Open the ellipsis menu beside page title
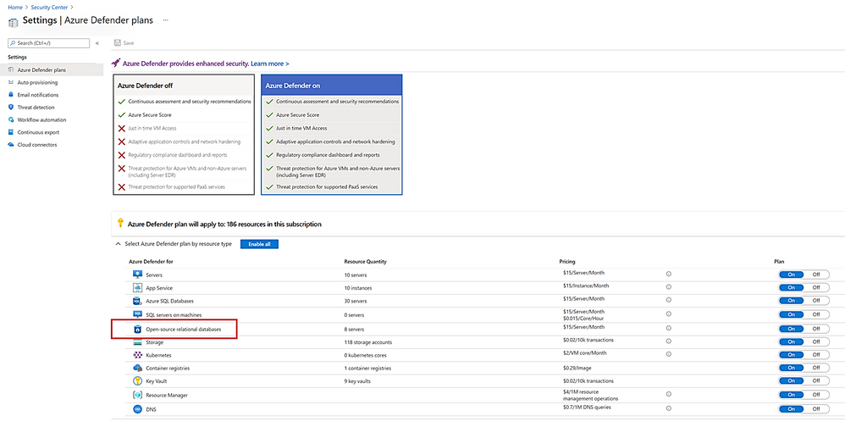The height and width of the screenshot is (427, 845). click(x=165, y=19)
